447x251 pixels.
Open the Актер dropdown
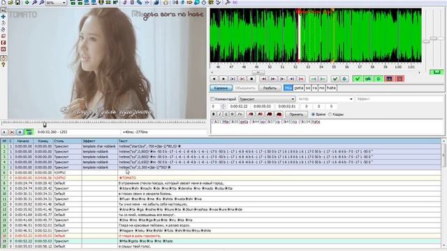click(x=325, y=99)
